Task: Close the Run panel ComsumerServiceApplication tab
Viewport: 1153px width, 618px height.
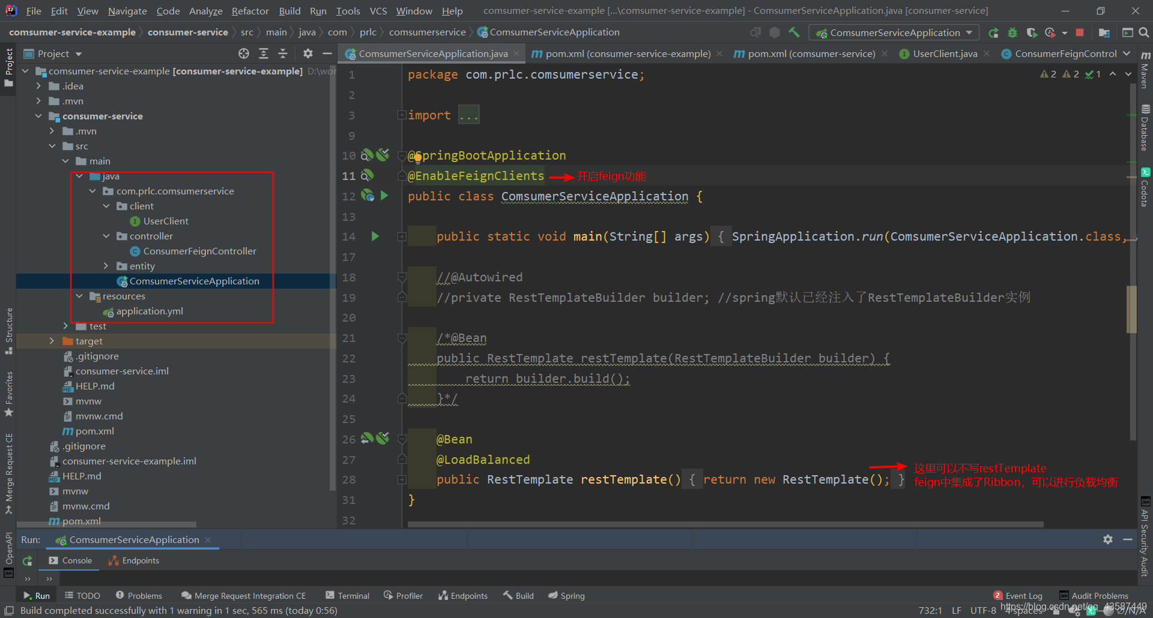Action: tap(208, 540)
